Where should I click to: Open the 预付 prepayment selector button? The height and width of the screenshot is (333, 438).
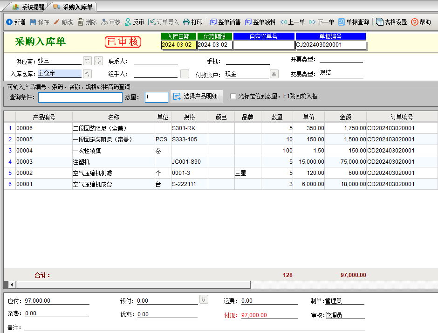(x=204, y=299)
